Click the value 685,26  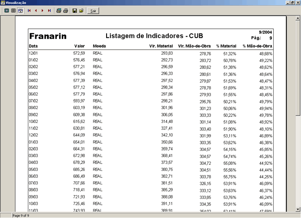pyautogui.click(x=79, y=169)
